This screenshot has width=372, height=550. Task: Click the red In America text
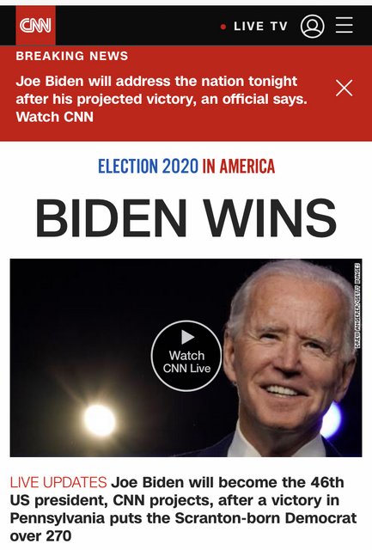click(x=239, y=166)
